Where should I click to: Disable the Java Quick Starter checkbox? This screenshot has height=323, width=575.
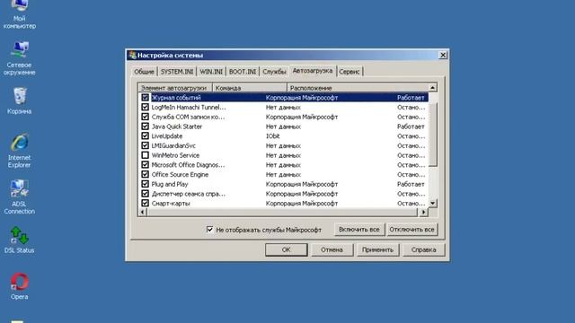pyautogui.click(x=145, y=127)
